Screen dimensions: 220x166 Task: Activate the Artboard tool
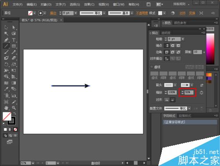point(6,102)
